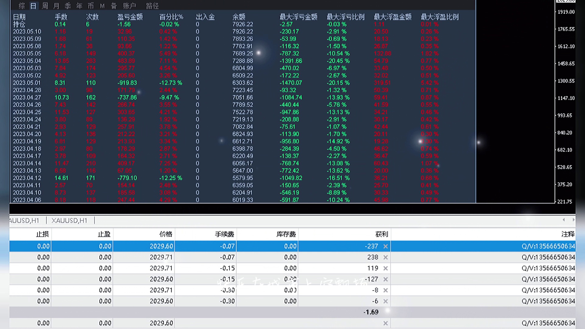
Task: Click the 手续费 column header
Action: [x=225, y=234]
